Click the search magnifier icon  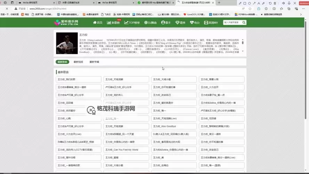(244, 23)
